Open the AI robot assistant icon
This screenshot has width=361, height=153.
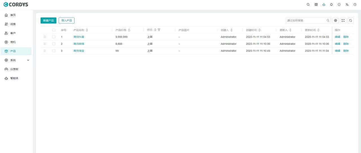pyautogui.click(x=324, y=4)
